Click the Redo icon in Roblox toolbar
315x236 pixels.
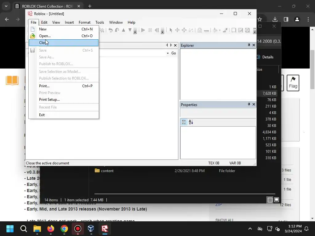point(117,30)
